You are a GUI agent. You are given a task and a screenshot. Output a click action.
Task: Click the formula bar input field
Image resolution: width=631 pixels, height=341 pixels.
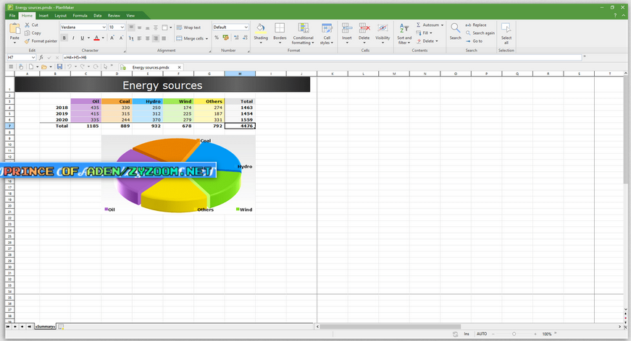322,57
